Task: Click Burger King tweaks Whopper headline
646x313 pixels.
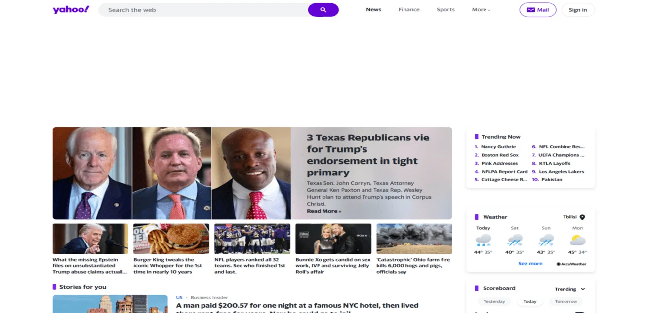Action: (167, 266)
